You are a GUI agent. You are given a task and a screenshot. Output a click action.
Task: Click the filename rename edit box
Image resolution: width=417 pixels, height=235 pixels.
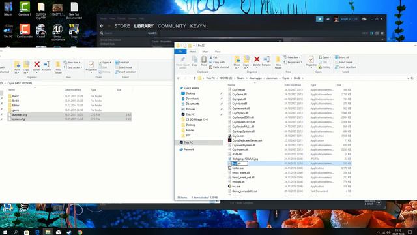240,163
